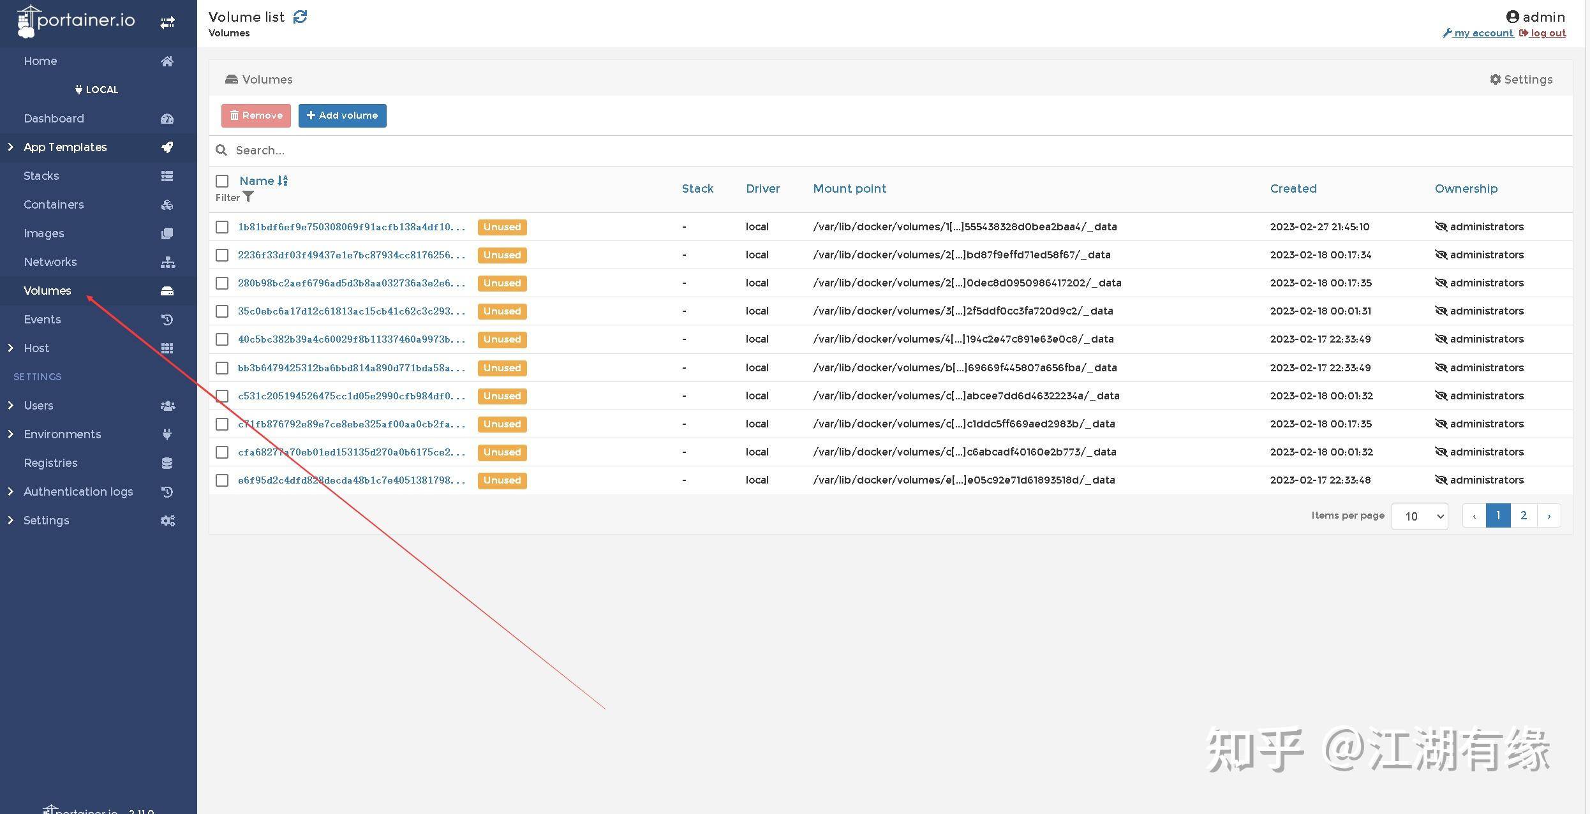Screen dimensions: 1590x814
Task: Click the Users group icon
Action: (x=168, y=406)
